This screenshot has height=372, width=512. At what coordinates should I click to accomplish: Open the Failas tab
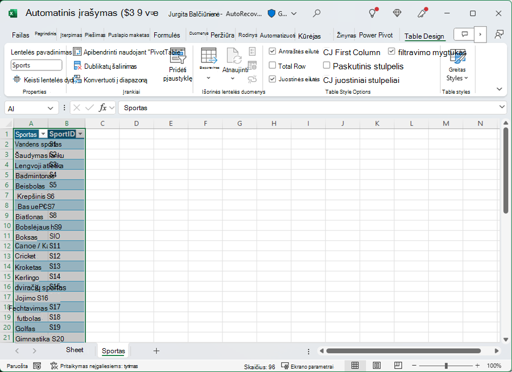20,35
